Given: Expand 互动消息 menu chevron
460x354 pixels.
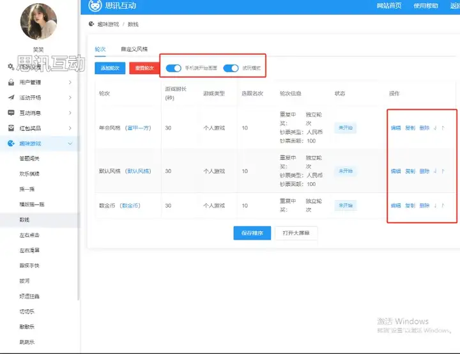Looking at the screenshot, I should click(70, 112).
